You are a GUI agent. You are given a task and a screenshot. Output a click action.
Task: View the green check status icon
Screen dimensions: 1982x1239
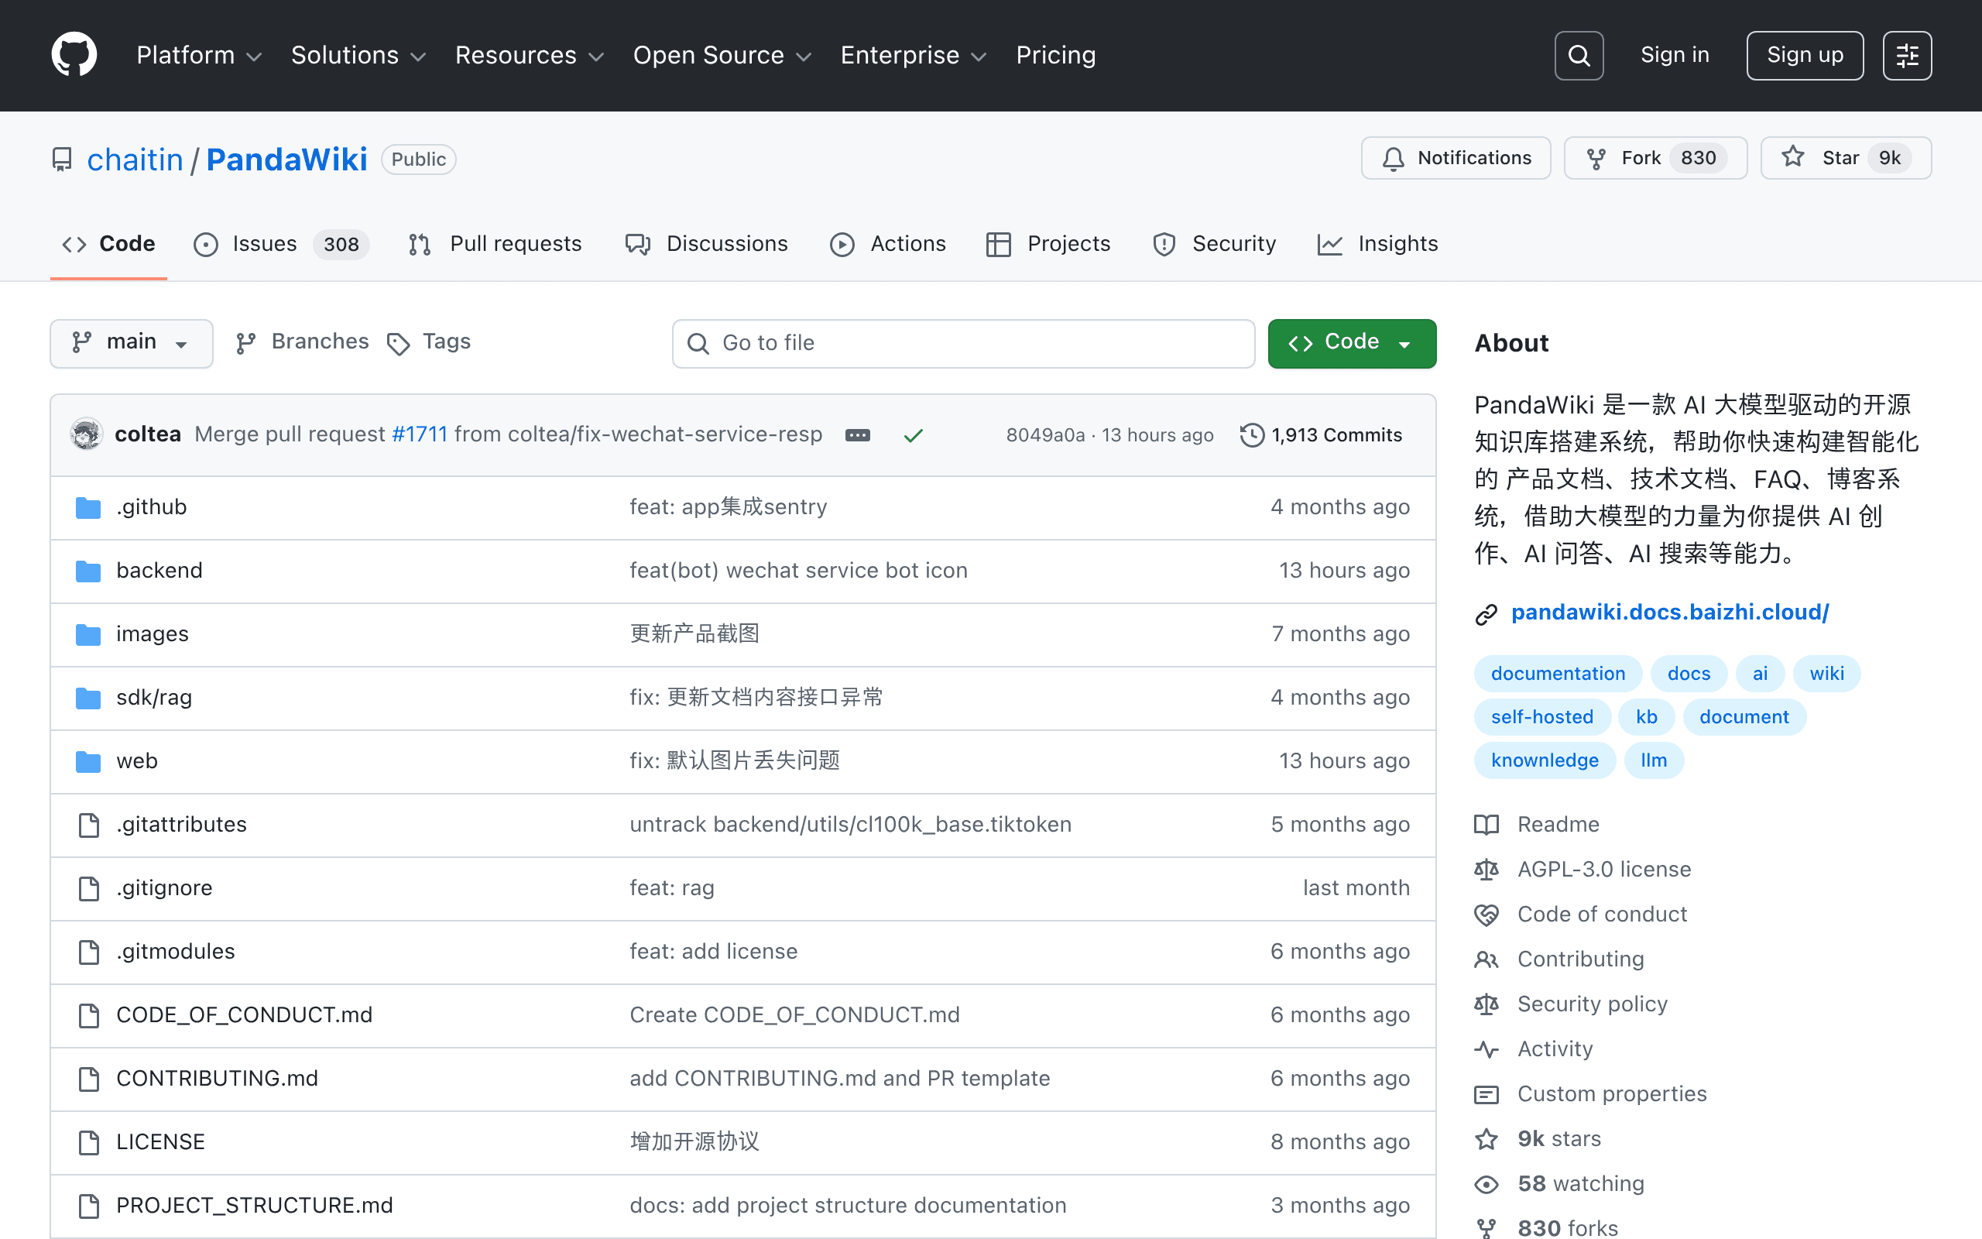click(x=914, y=435)
